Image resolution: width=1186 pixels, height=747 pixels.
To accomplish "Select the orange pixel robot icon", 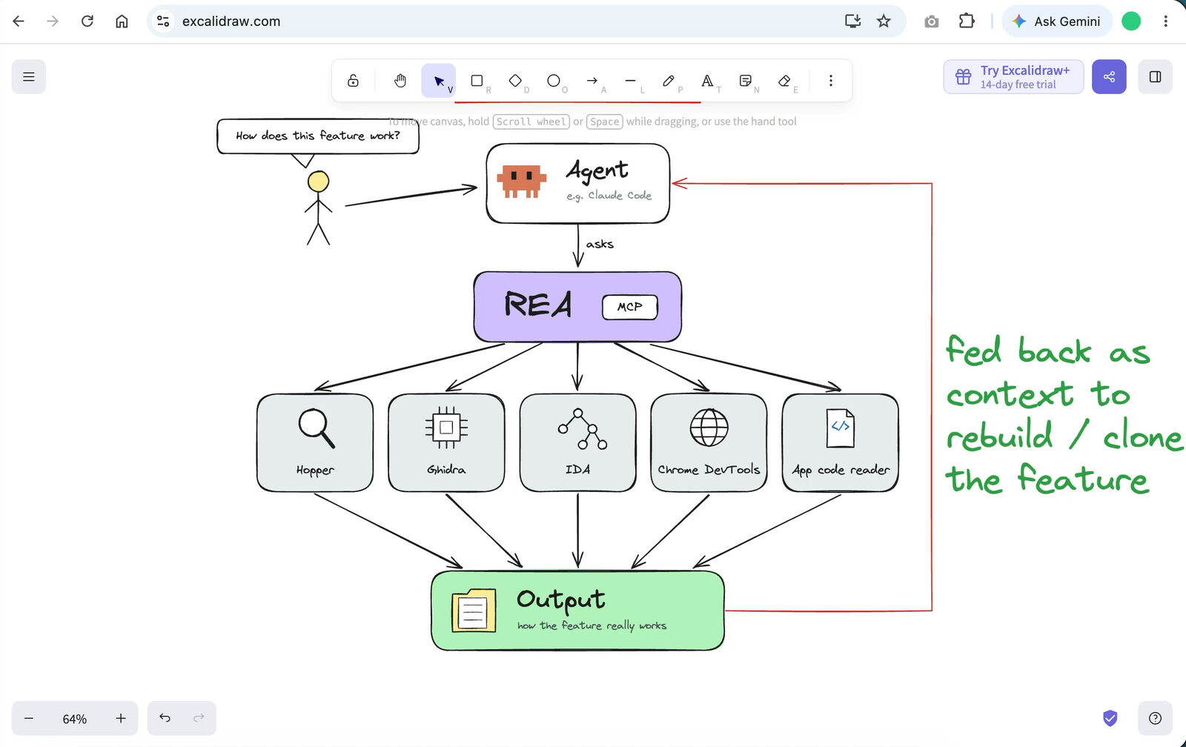I will pos(522,182).
